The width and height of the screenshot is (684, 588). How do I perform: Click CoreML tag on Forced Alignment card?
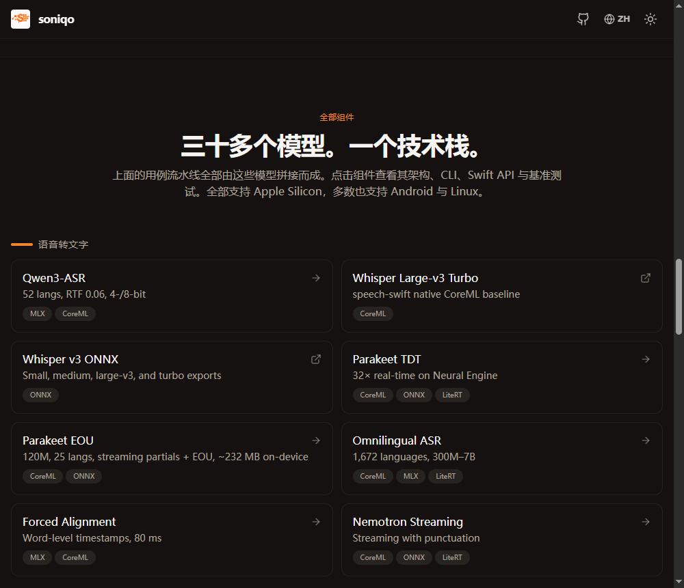click(75, 557)
